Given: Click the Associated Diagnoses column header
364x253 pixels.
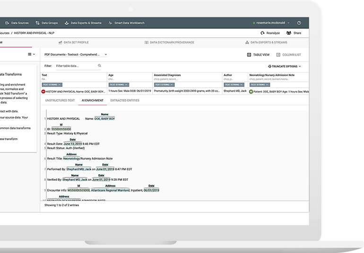Looking at the screenshot, I should (187, 77).
